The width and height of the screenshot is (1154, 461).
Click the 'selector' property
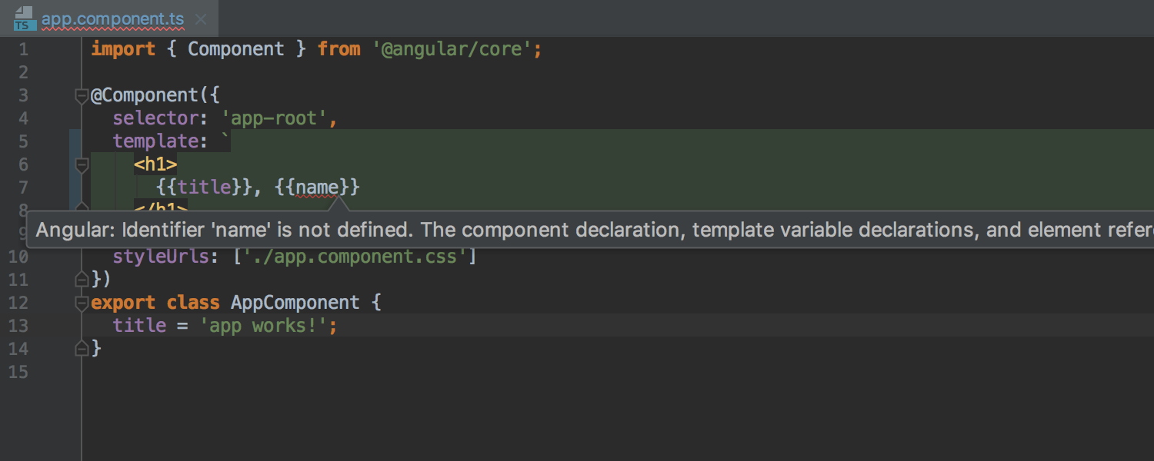(x=155, y=118)
